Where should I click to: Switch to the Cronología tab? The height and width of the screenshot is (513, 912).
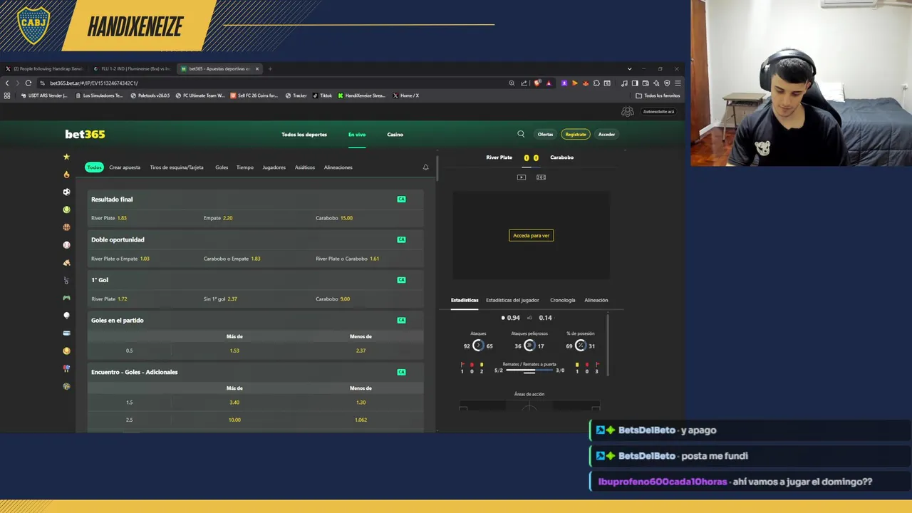click(563, 300)
